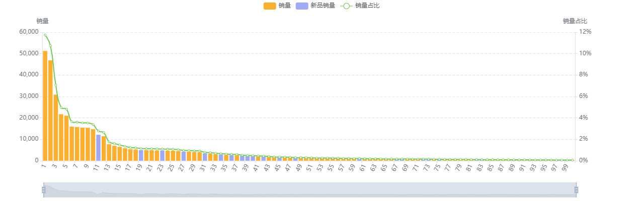Click x-axis label 59

point(352,168)
